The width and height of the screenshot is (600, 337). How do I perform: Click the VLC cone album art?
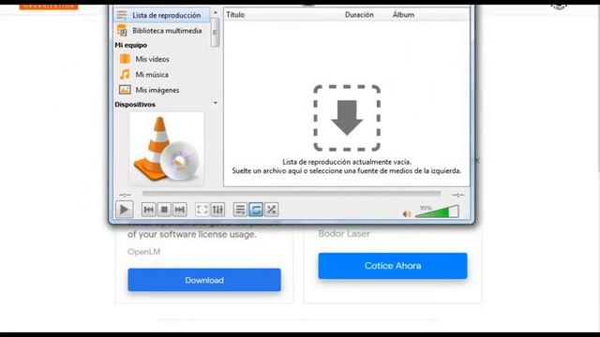(167, 149)
